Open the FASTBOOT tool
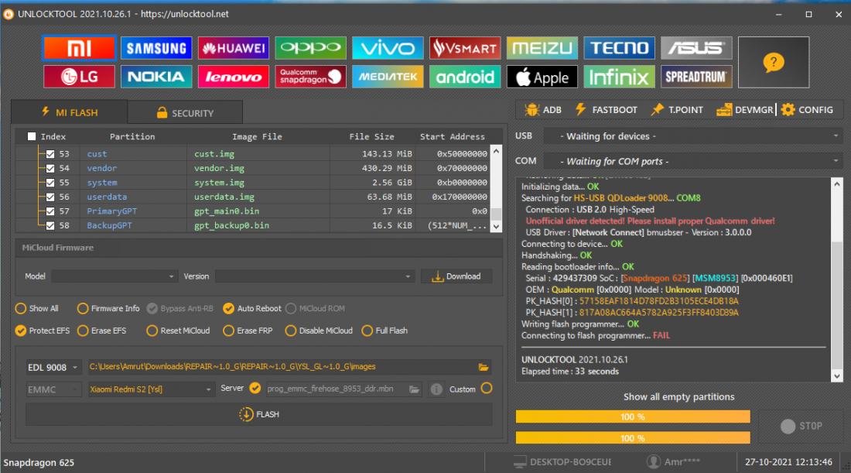851x473 pixels. pos(607,110)
